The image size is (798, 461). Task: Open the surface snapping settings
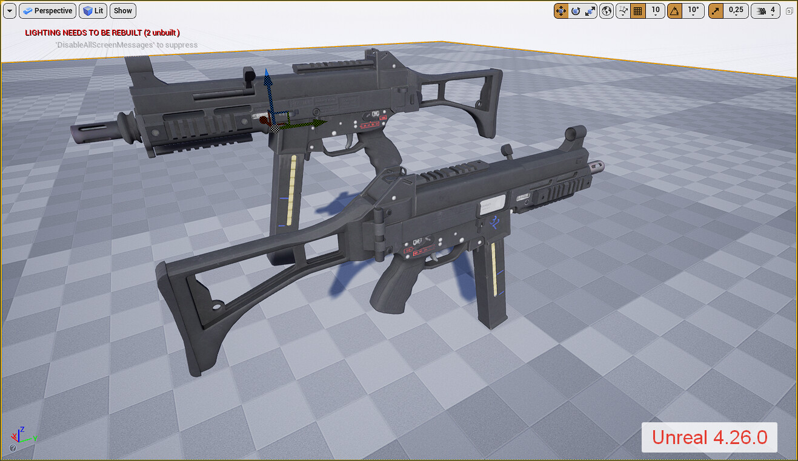click(622, 10)
